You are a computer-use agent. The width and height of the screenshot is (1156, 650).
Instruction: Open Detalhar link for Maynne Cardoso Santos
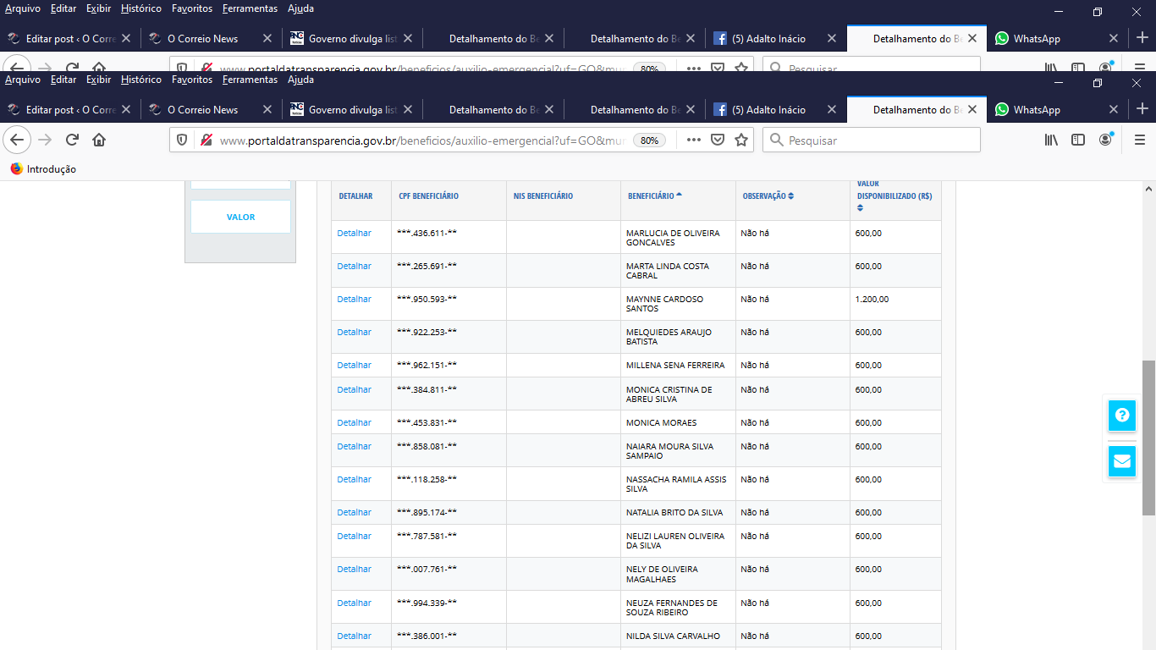point(354,299)
